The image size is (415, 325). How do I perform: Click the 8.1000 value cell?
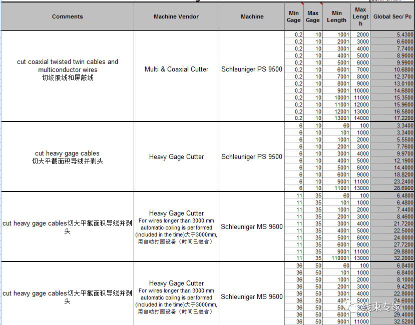392,280
